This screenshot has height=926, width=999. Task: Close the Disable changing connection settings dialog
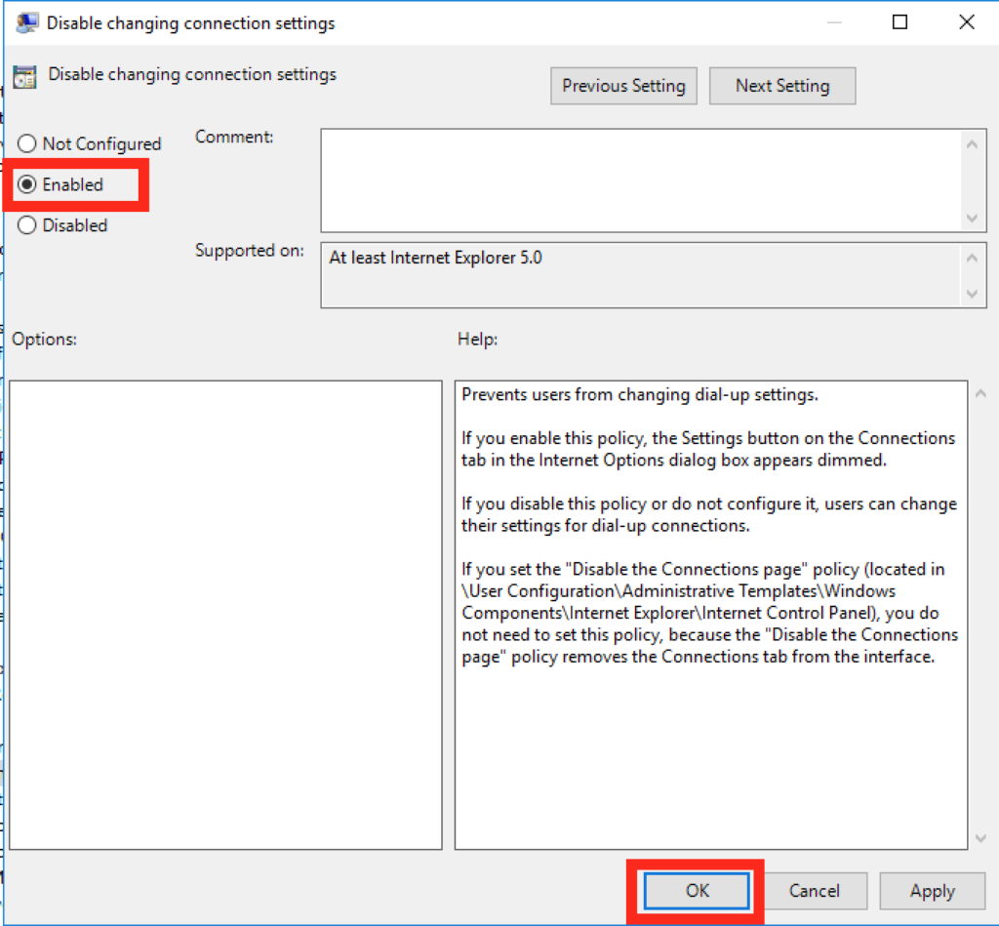pyautogui.click(x=966, y=22)
